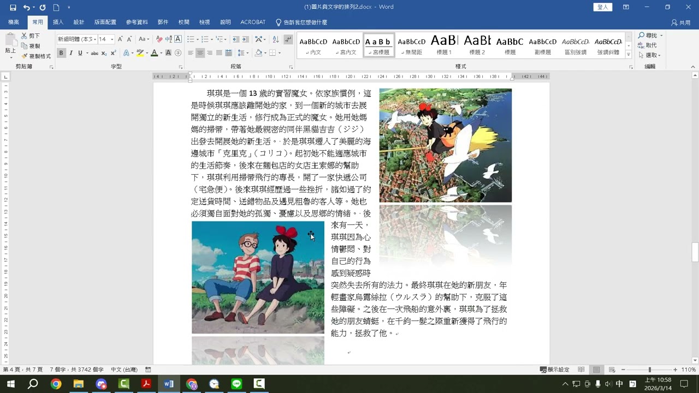Open the Select (選取) dropdown
The width and height of the screenshot is (699, 393).
pyautogui.click(x=650, y=55)
